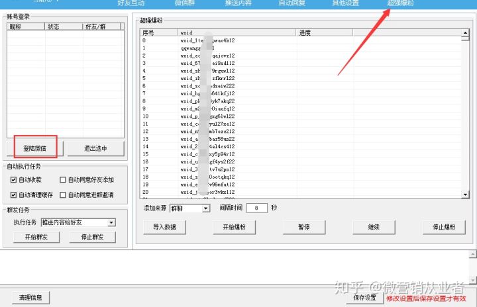Click the 导入数据 button
The height and width of the screenshot is (307, 477).
click(x=164, y=227)
